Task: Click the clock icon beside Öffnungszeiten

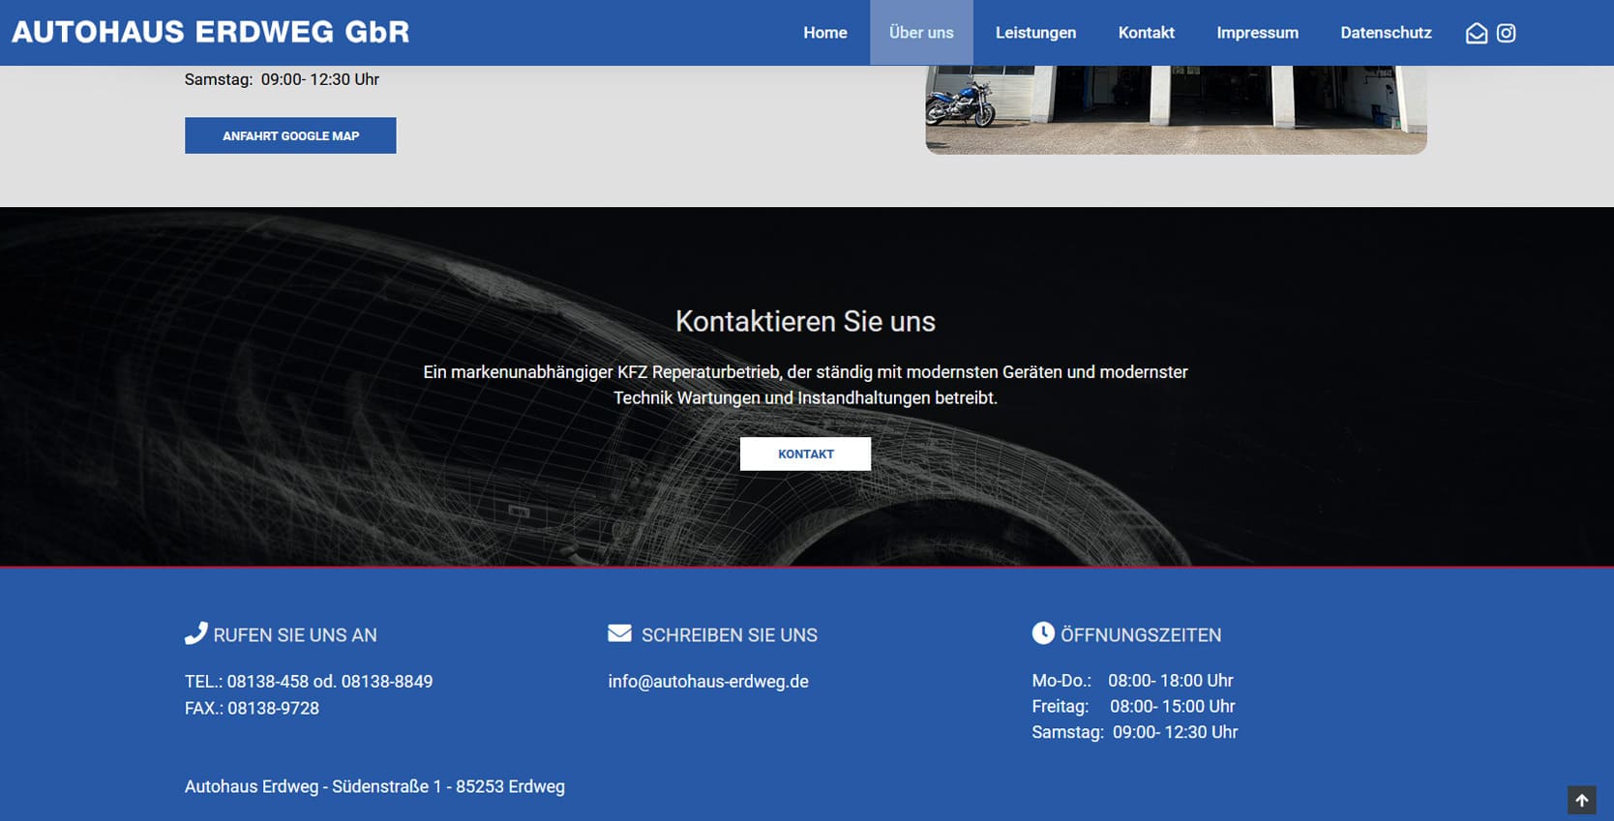Action: [1043, 633]
